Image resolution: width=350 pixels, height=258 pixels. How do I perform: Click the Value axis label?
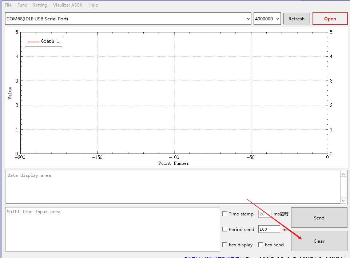tap(10, 93)
